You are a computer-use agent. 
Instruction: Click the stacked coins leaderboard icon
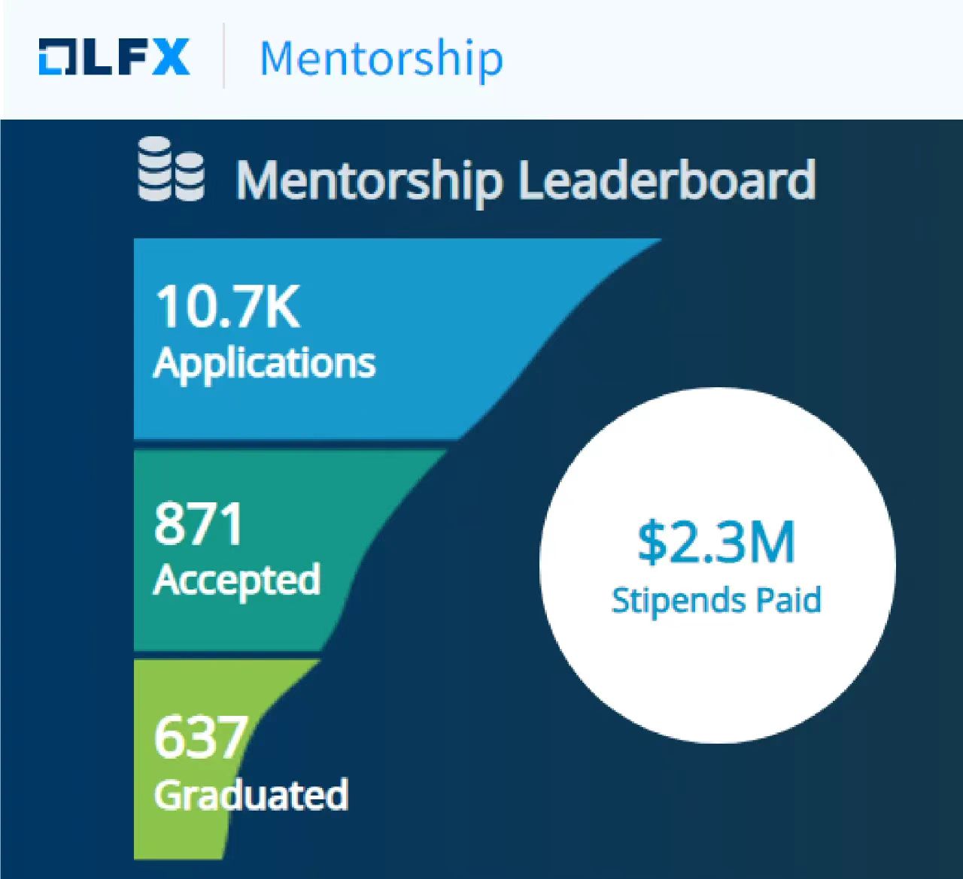pos(171,172)
